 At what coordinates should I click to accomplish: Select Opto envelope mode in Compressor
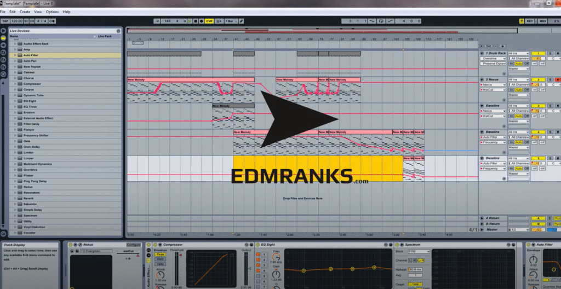tap(161, 264)
